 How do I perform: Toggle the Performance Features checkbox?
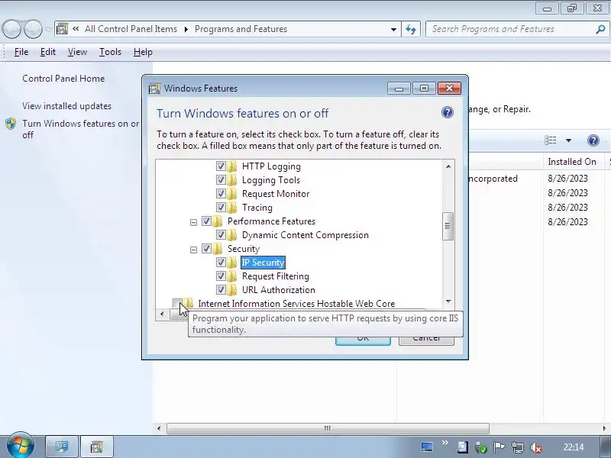pos(206,221)
